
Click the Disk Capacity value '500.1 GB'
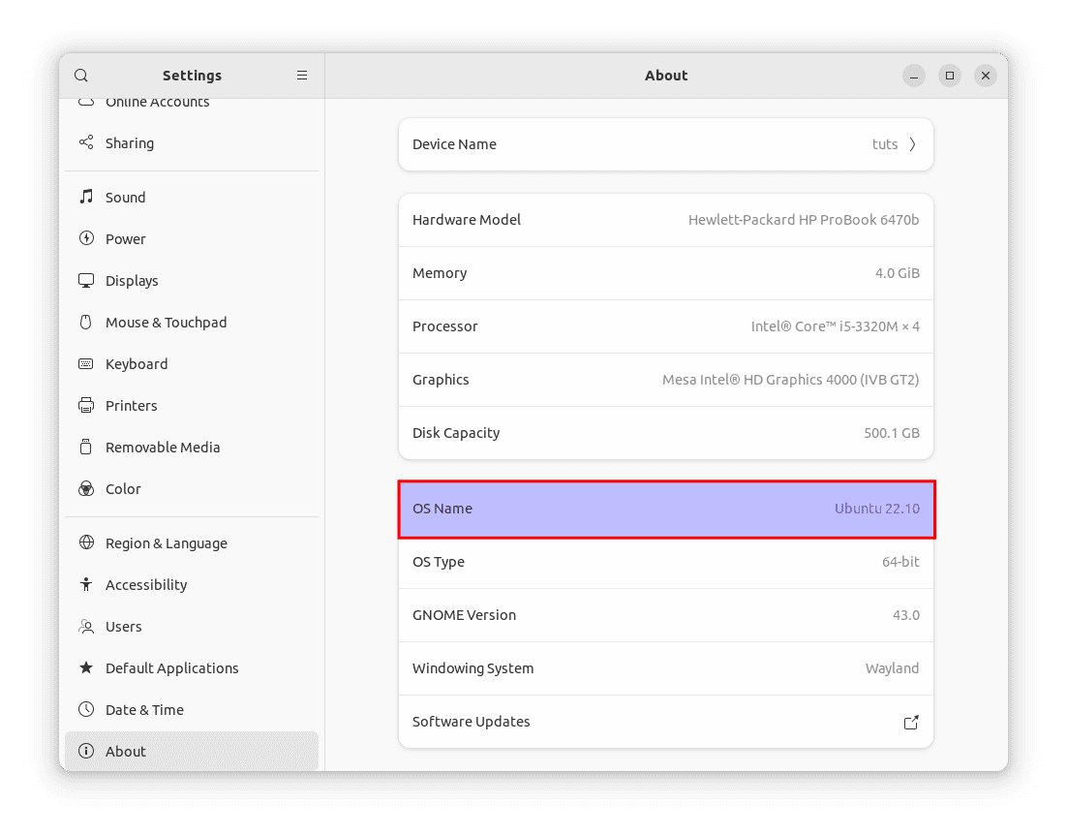click(x=892, y=433)
